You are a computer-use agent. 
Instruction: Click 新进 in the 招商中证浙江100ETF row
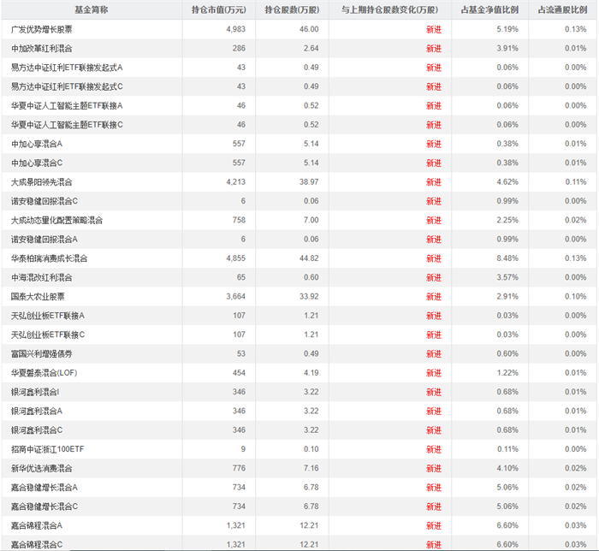point(434,449)
